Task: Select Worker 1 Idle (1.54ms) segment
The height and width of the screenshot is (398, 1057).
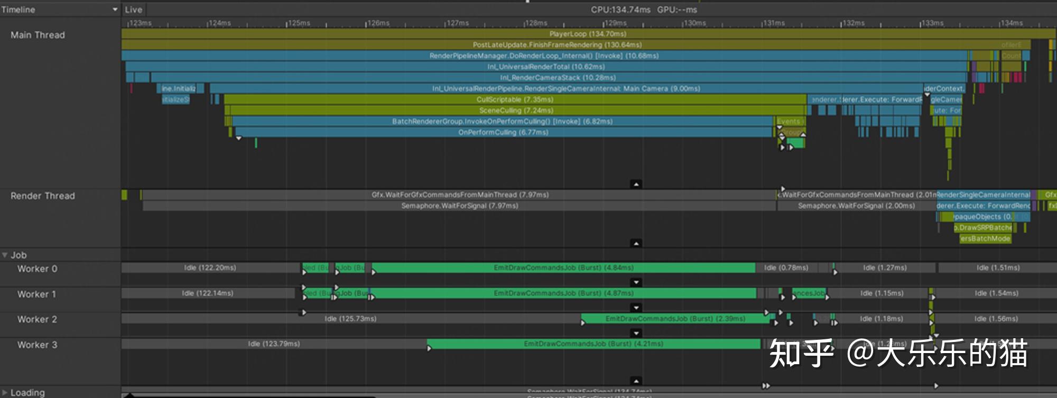Action: pyautogui.click(x=996, y=293)
